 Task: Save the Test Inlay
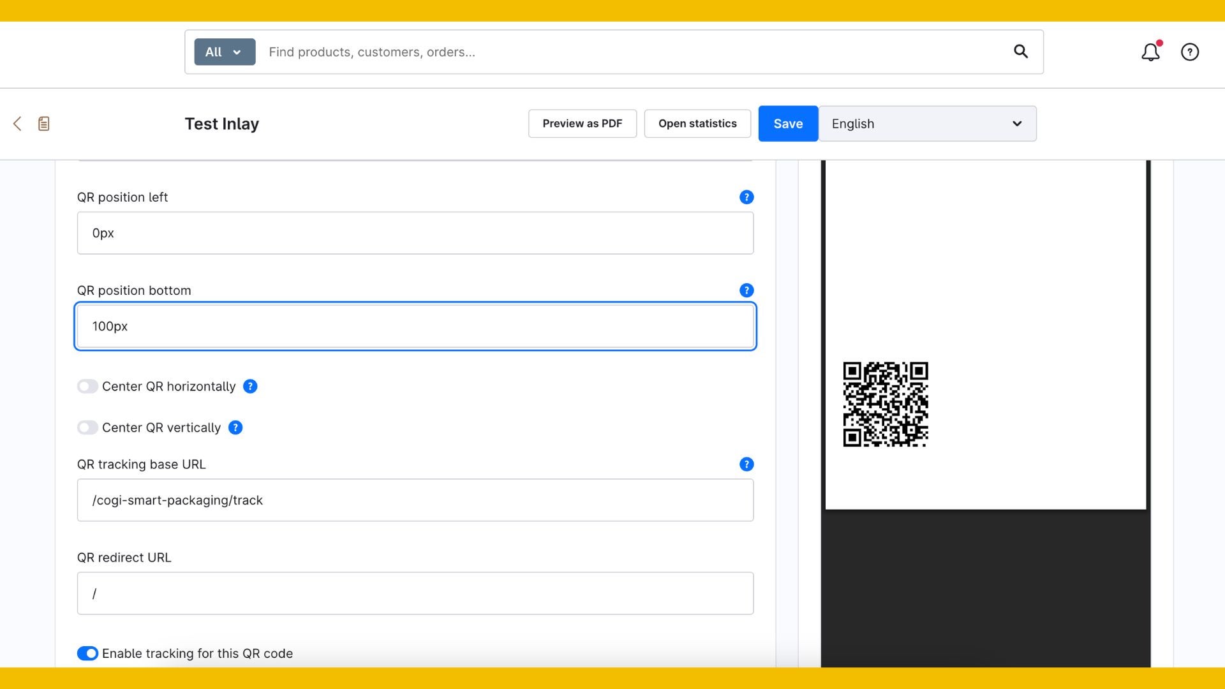coord(788,124)
